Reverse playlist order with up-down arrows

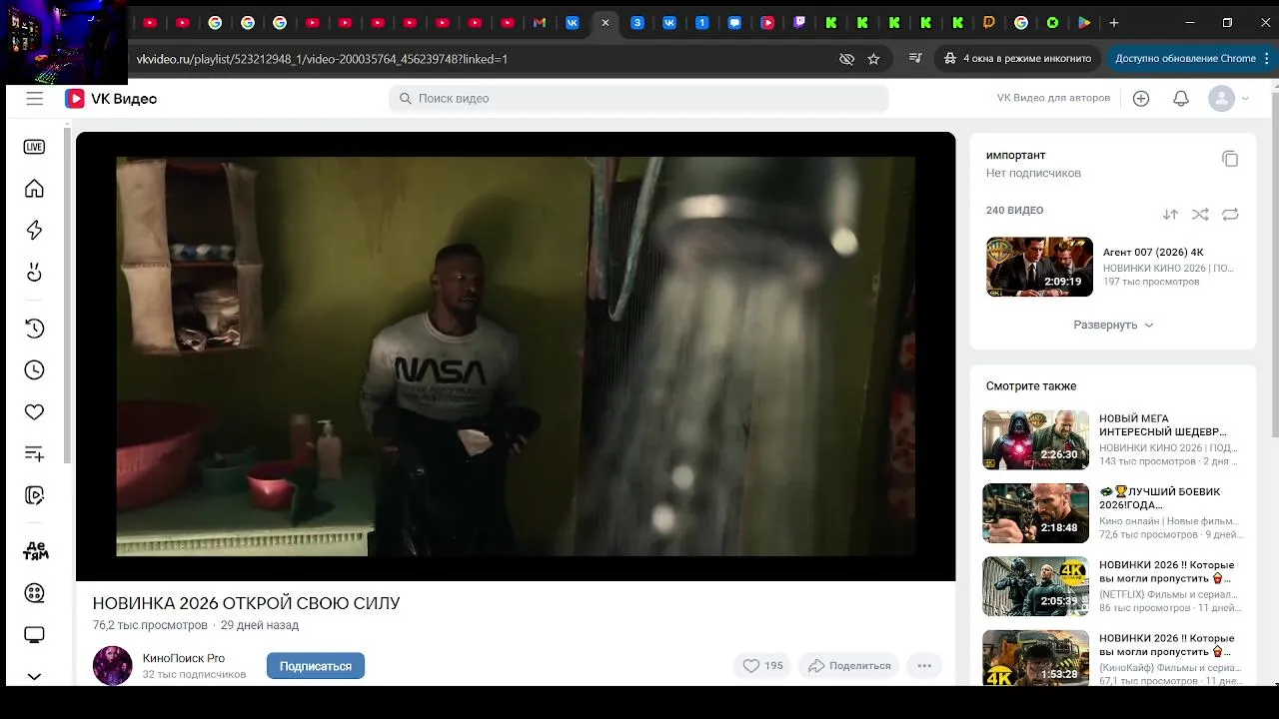pyautogui.click(x=1170, y=215)
